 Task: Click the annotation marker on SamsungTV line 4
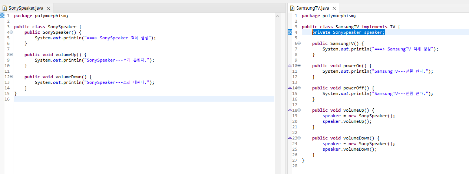click(290, 32)
